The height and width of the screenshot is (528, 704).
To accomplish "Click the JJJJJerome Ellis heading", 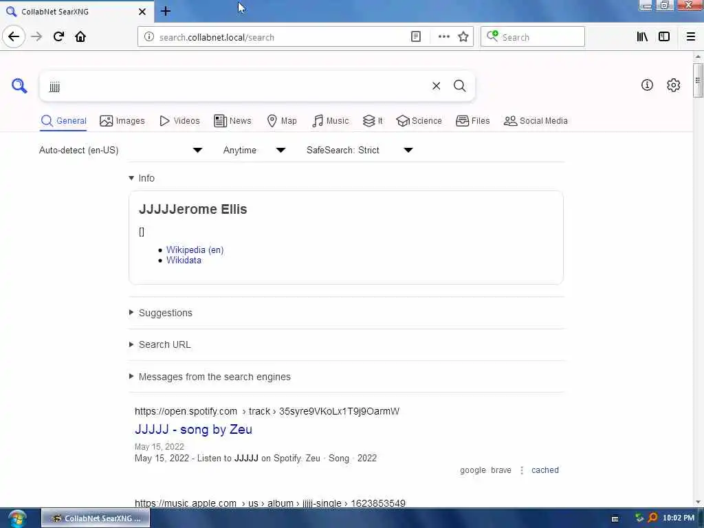I will click(192, 209).
